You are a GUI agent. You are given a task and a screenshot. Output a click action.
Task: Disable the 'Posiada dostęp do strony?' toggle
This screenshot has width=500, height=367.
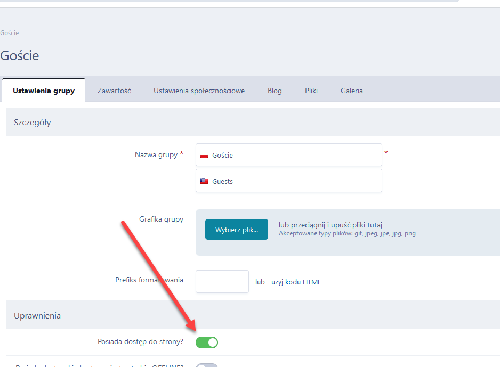coord(207,342)
